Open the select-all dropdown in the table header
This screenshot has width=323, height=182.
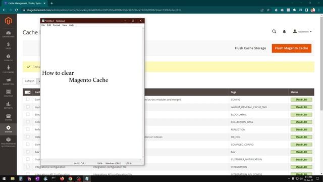pos(28,92)
